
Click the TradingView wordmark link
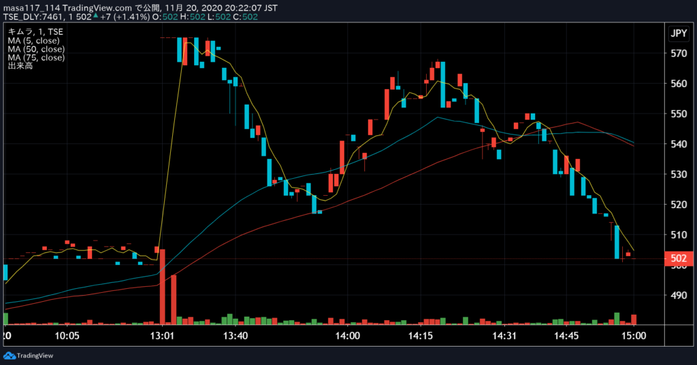coord(35,355)
